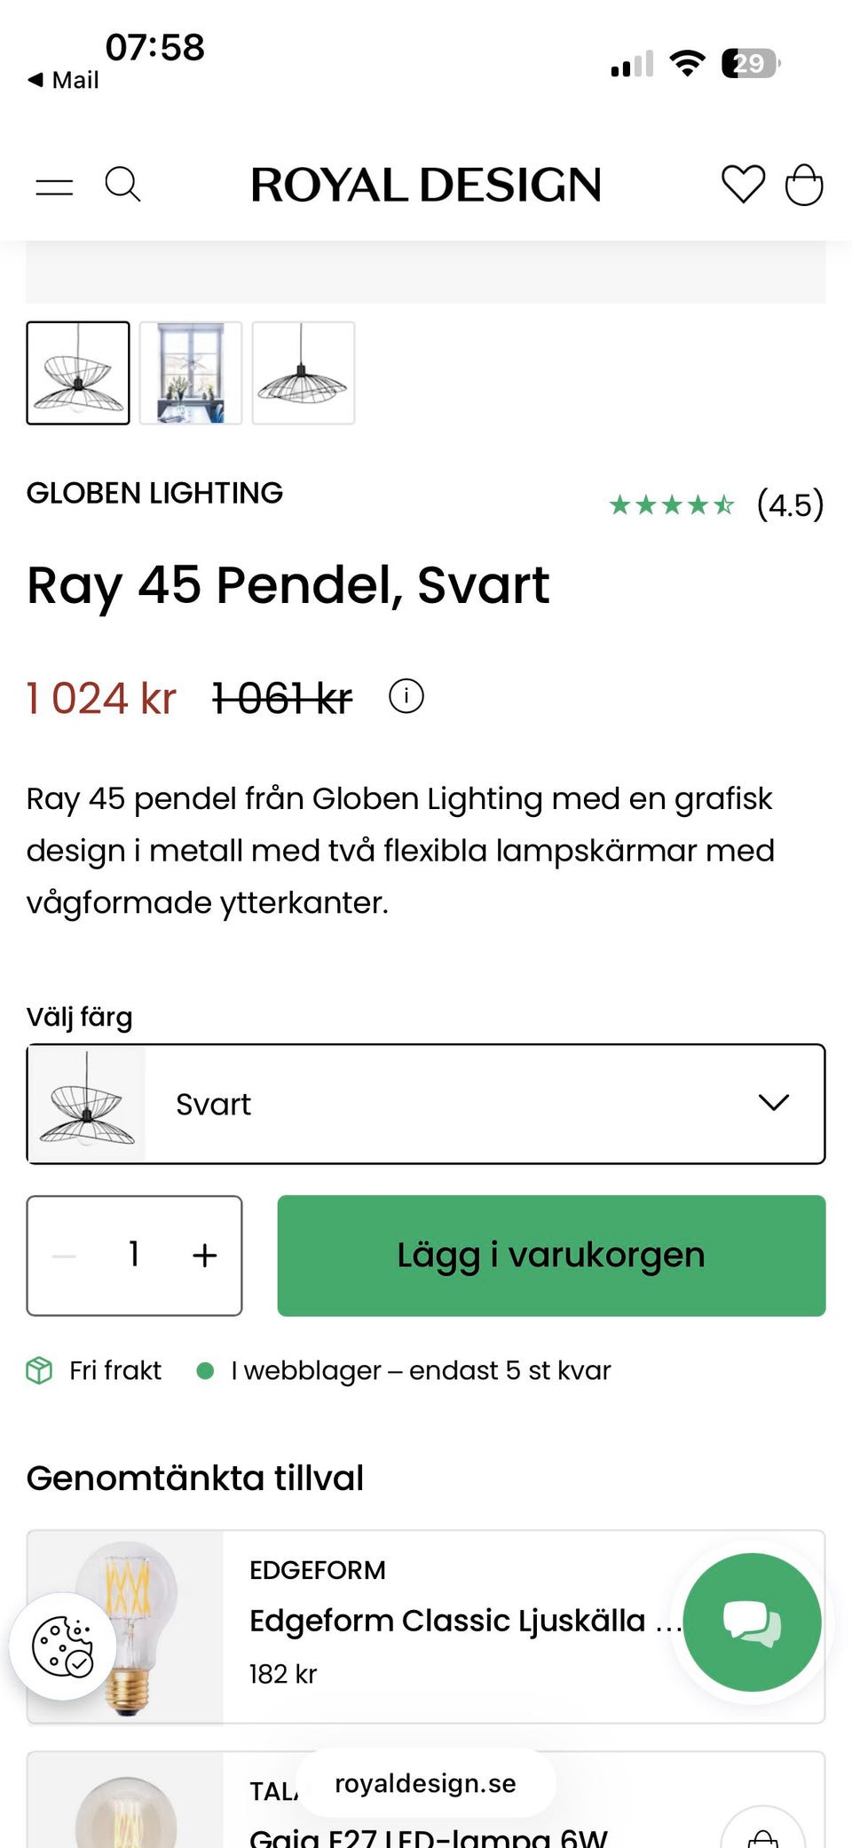This screenshot has width=852, height=1848.
Task: Open the green chat bubble
Action: [752, 1622]
